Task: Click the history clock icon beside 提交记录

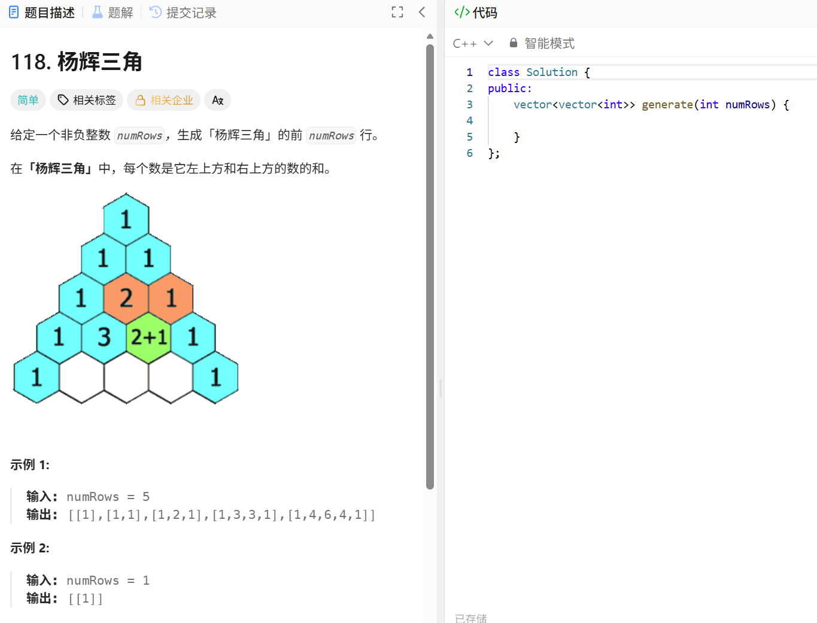Action: point(154,12)
